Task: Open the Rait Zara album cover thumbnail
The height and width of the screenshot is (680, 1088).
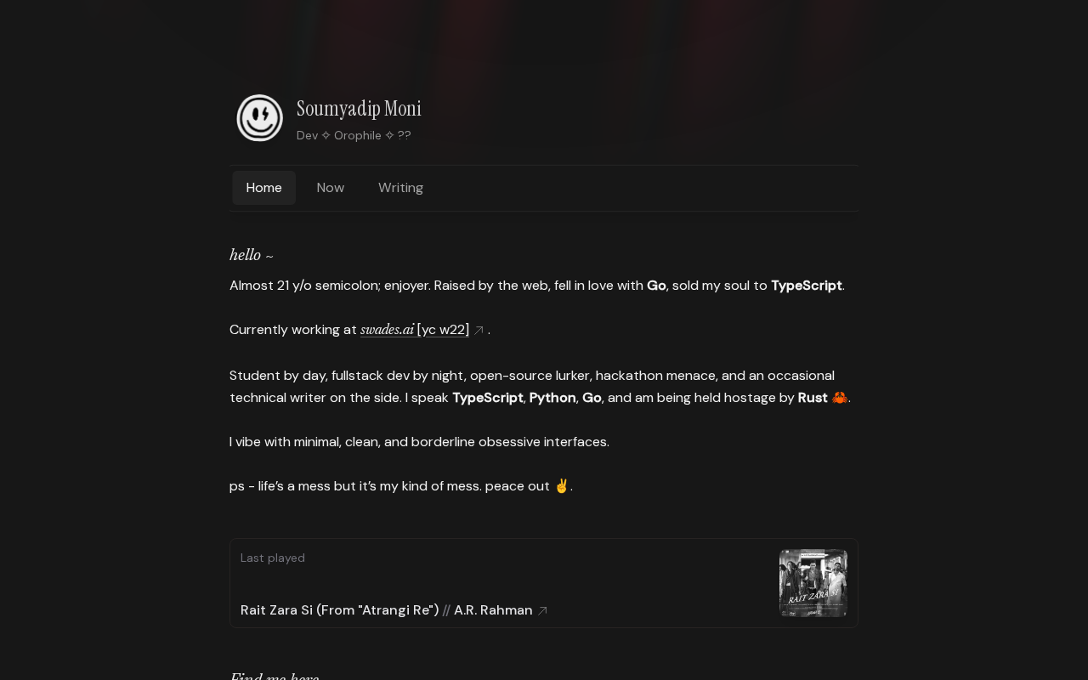Action: 813,583
